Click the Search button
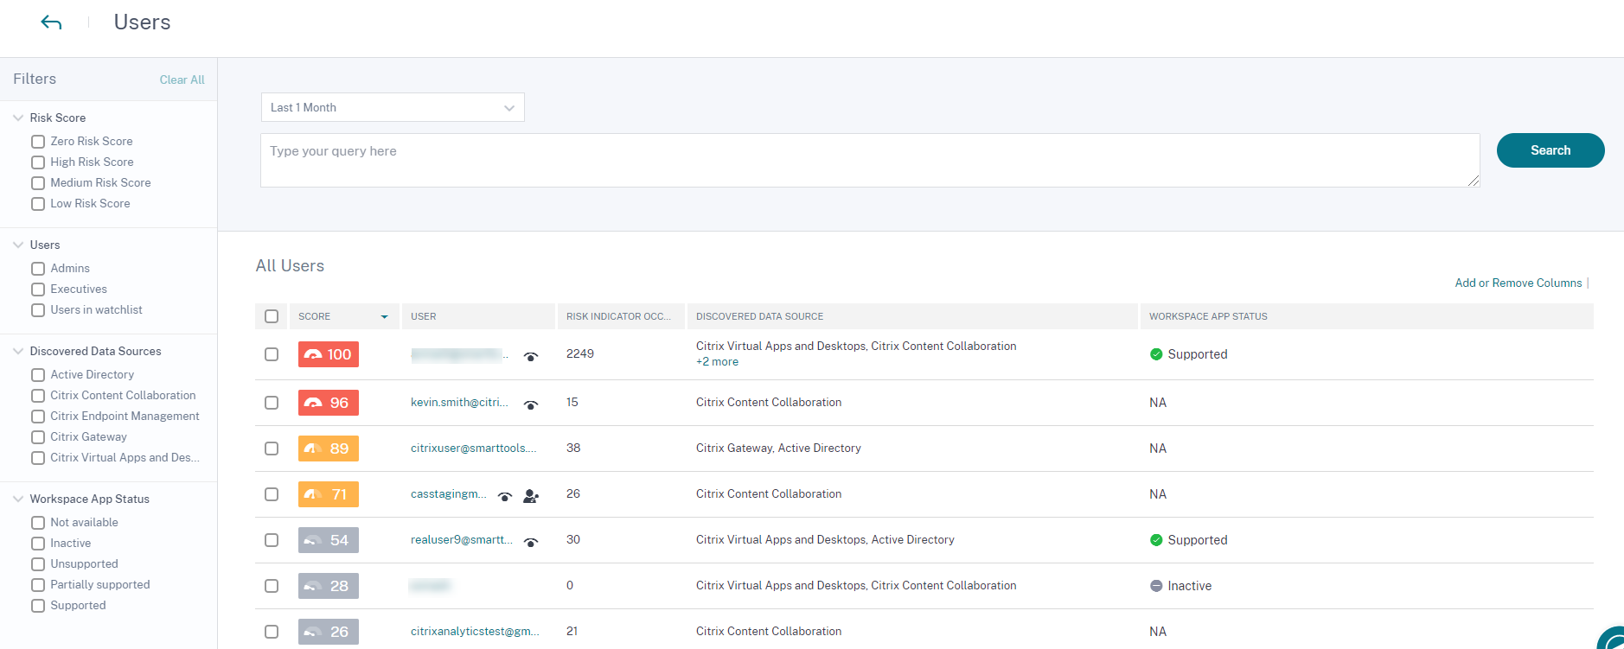 [1550, 150]
